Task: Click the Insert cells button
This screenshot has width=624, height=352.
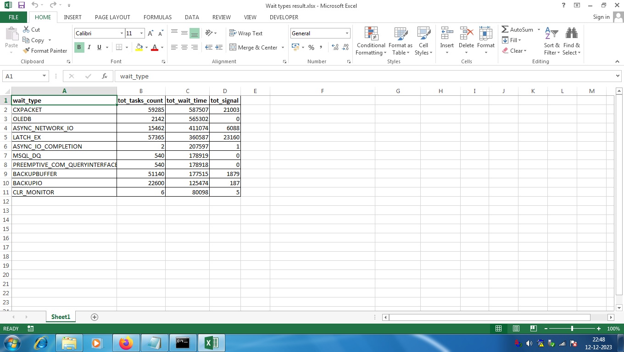Action: coord(447,41)
